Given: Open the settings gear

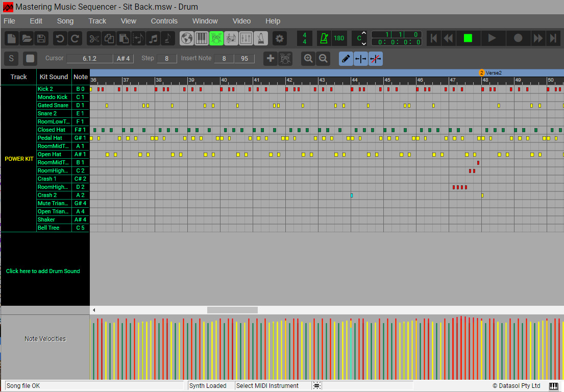Looking at the screenshot, I should point(279,38).
